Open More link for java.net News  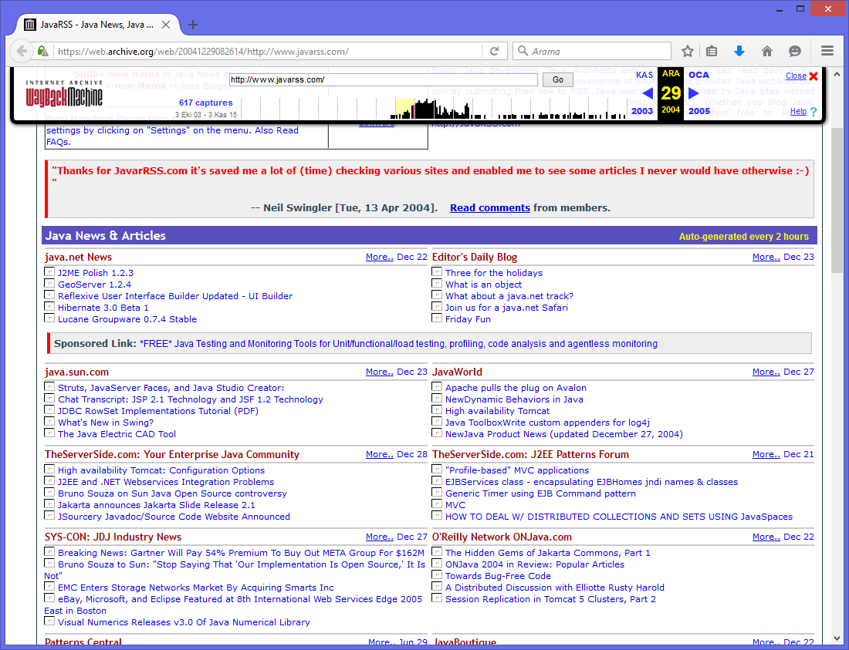(380, 257)
